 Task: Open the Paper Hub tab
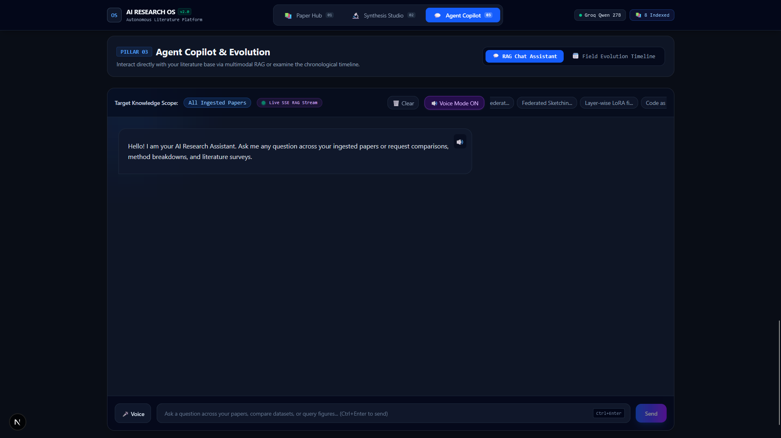[309, 15]
